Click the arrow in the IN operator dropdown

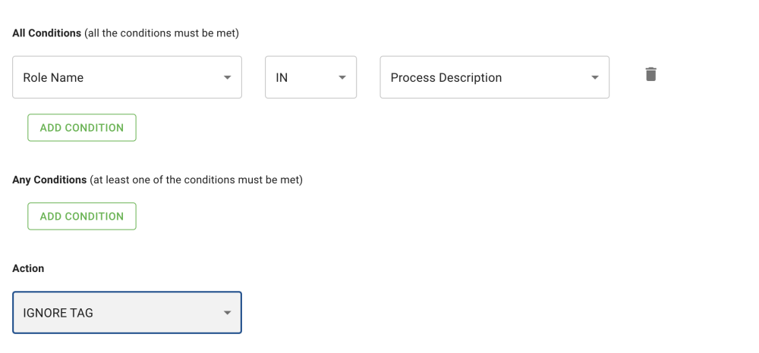342,77
